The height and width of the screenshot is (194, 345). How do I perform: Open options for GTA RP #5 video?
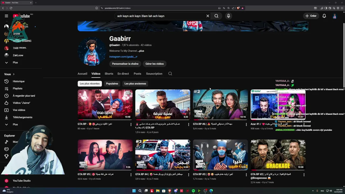131,175
